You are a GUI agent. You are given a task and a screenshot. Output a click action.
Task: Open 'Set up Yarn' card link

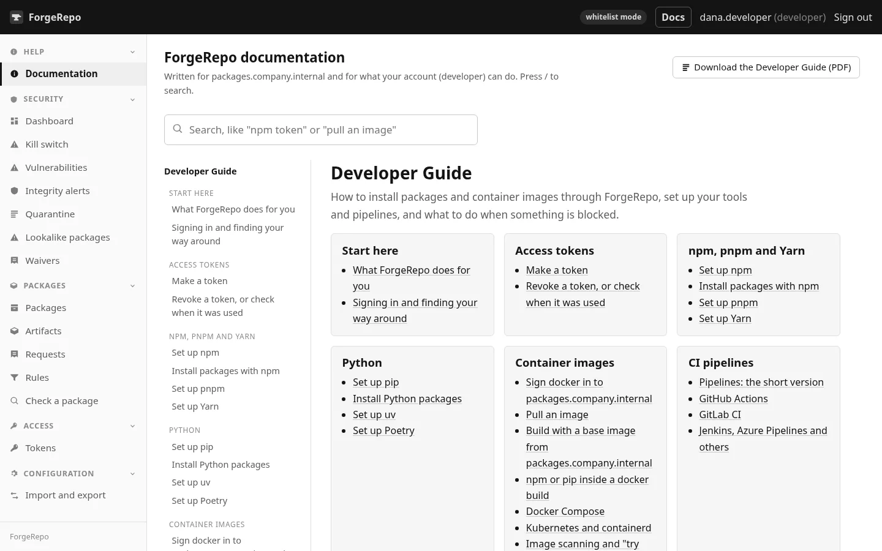[725, 318]
